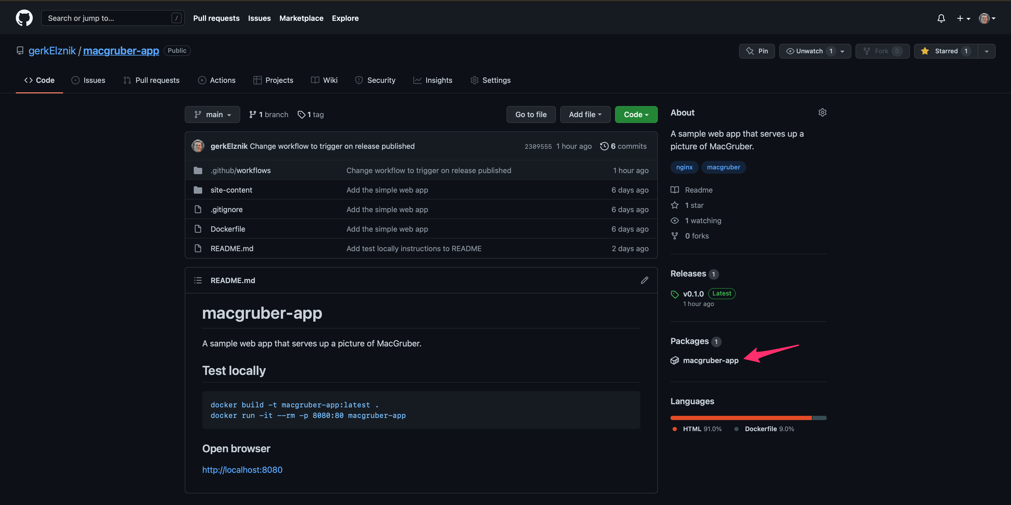
Task: Click the eye icon beside 1 watching
Action: tap(674, 221)
